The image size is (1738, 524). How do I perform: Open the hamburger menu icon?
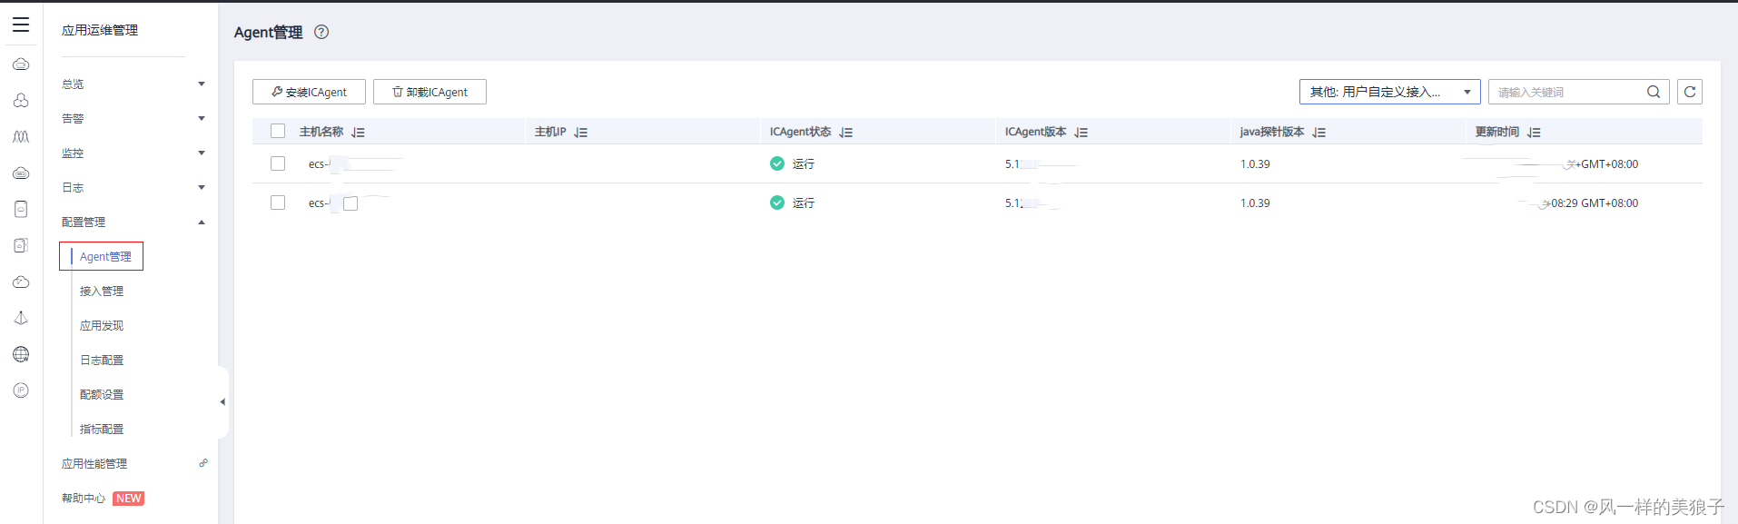point(21,25)
